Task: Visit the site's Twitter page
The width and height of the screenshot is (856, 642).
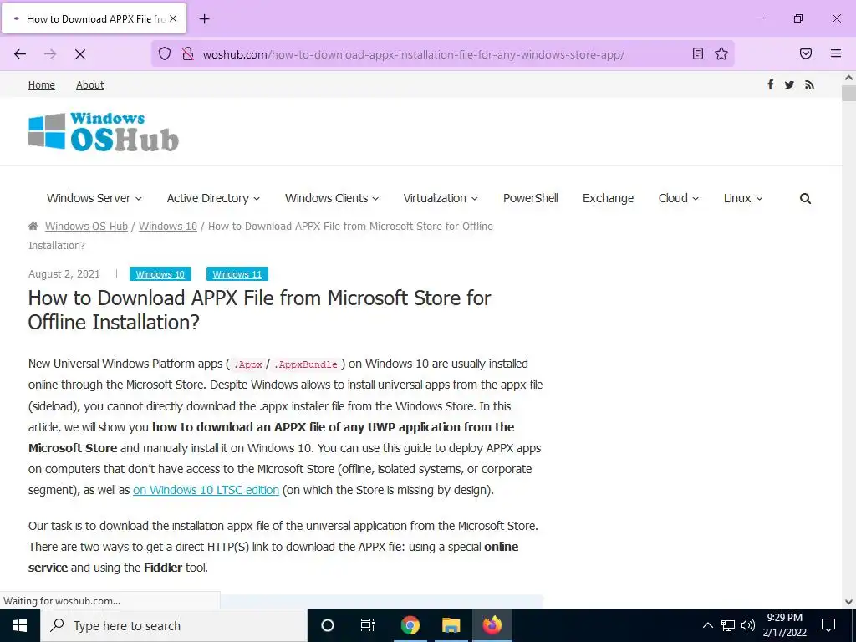Action: pos(789,84)
